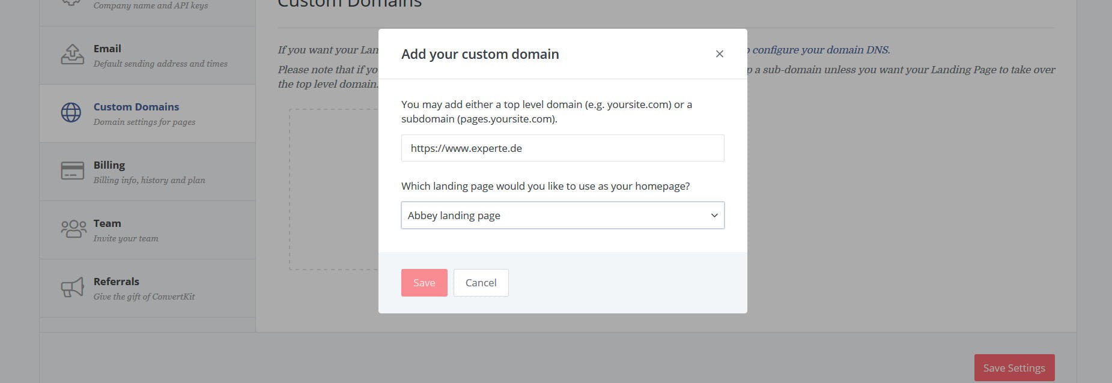Viewport: 1112px width, 383px height.
Task: Select the custom domain text field
Action: 562,148
